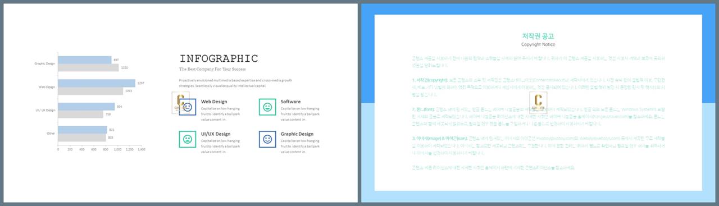Select the 1297 data label
The width and height of the screenshot is (719, 206).
tap(140, 83)
